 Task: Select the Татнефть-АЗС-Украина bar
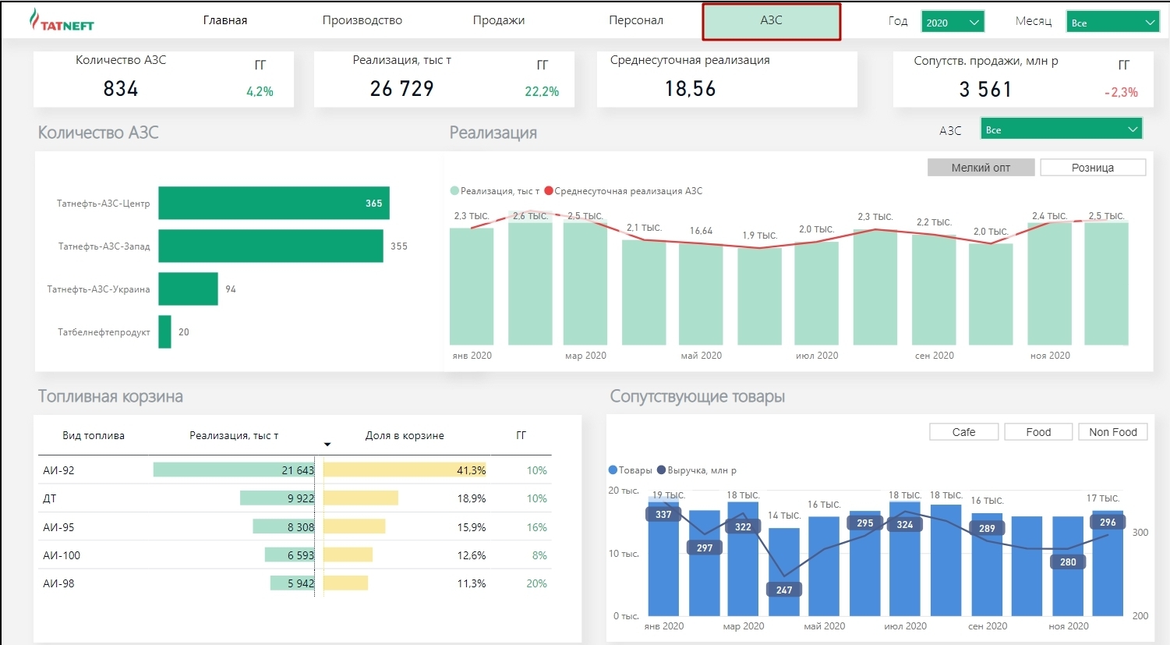(188, 289)
